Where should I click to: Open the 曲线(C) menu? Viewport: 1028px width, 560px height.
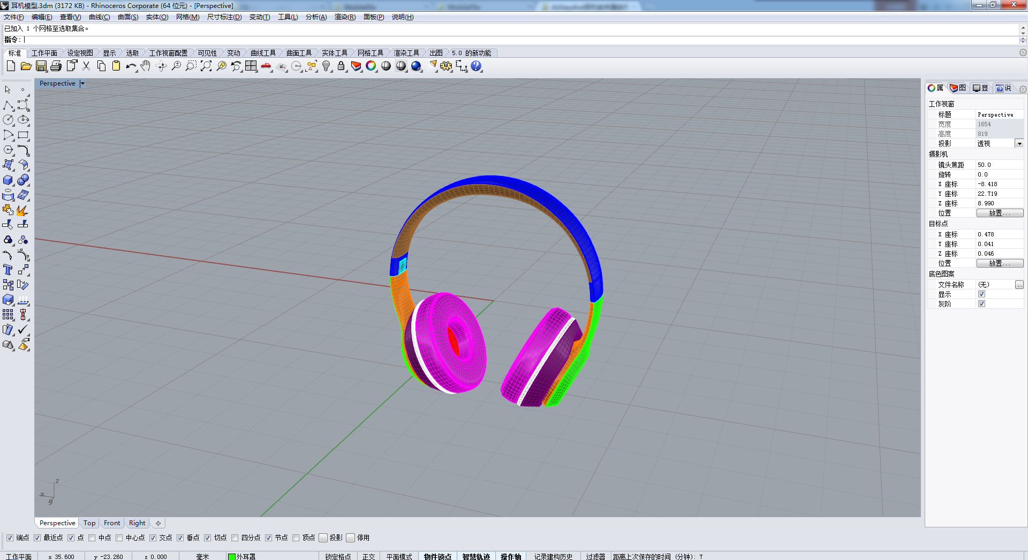(x=100, y=17)
